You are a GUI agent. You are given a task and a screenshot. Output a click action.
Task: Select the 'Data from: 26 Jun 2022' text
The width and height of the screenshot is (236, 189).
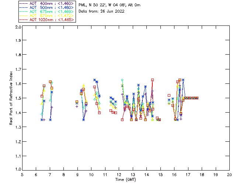(x=101, y=11)
